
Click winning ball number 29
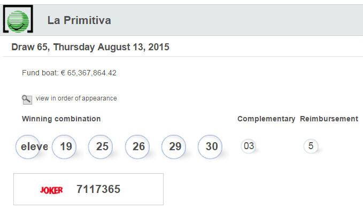tap(174, 147)
